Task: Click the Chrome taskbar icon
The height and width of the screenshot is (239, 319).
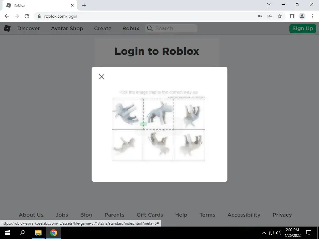Action: [x=54, y=233]
